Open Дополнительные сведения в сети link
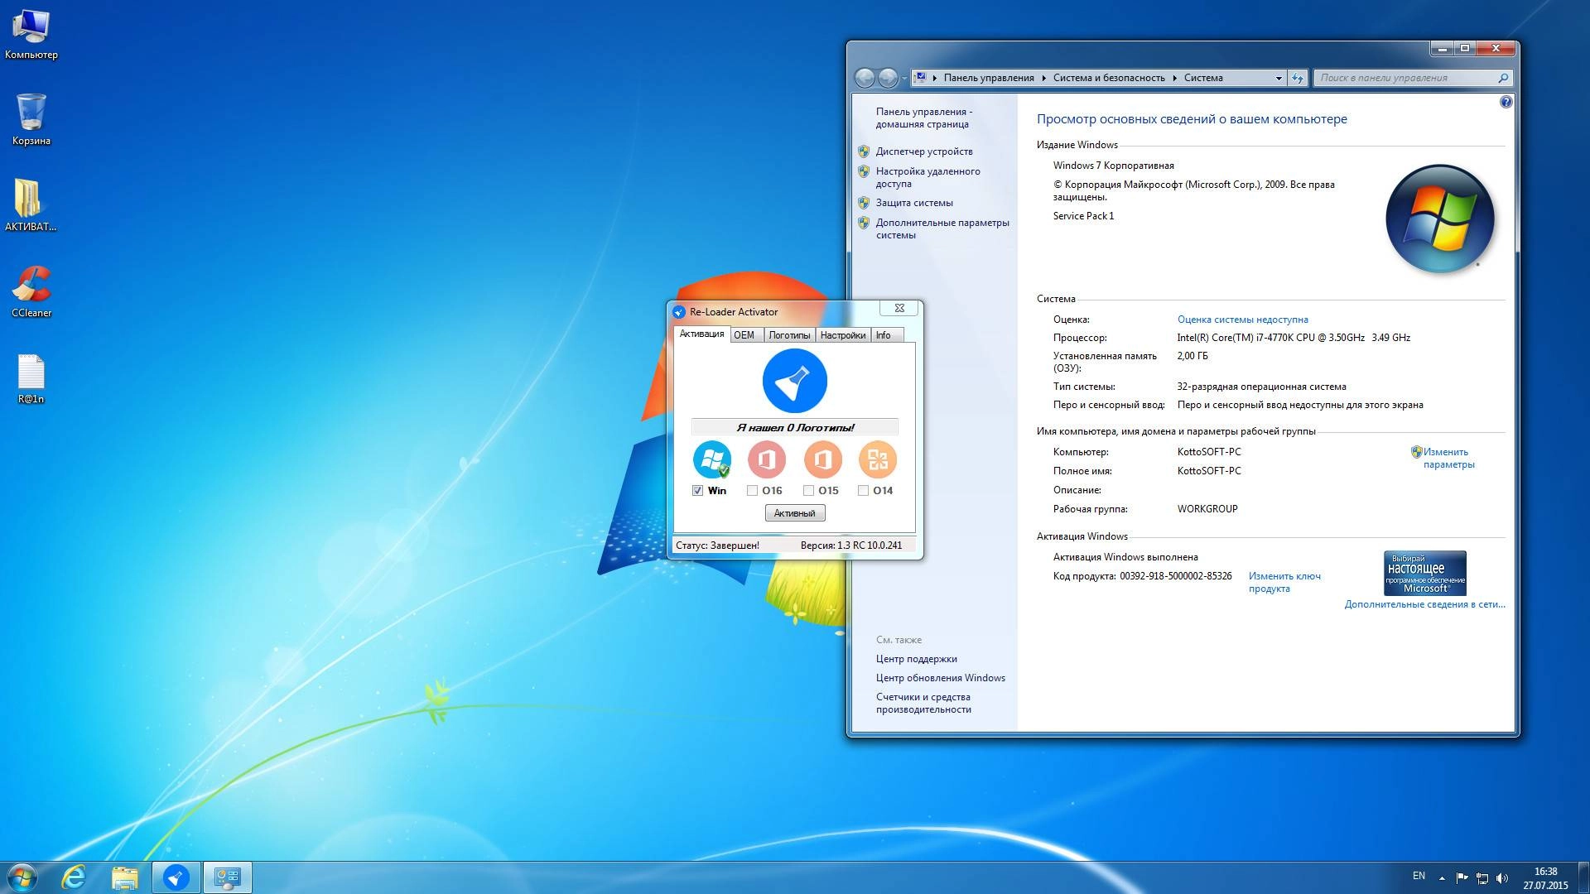 point(1424,604)
